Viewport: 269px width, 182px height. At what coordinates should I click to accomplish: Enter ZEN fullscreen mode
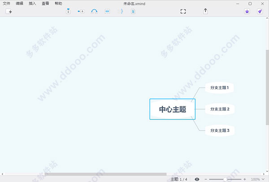pyautogui.click(x=183, y=11)
